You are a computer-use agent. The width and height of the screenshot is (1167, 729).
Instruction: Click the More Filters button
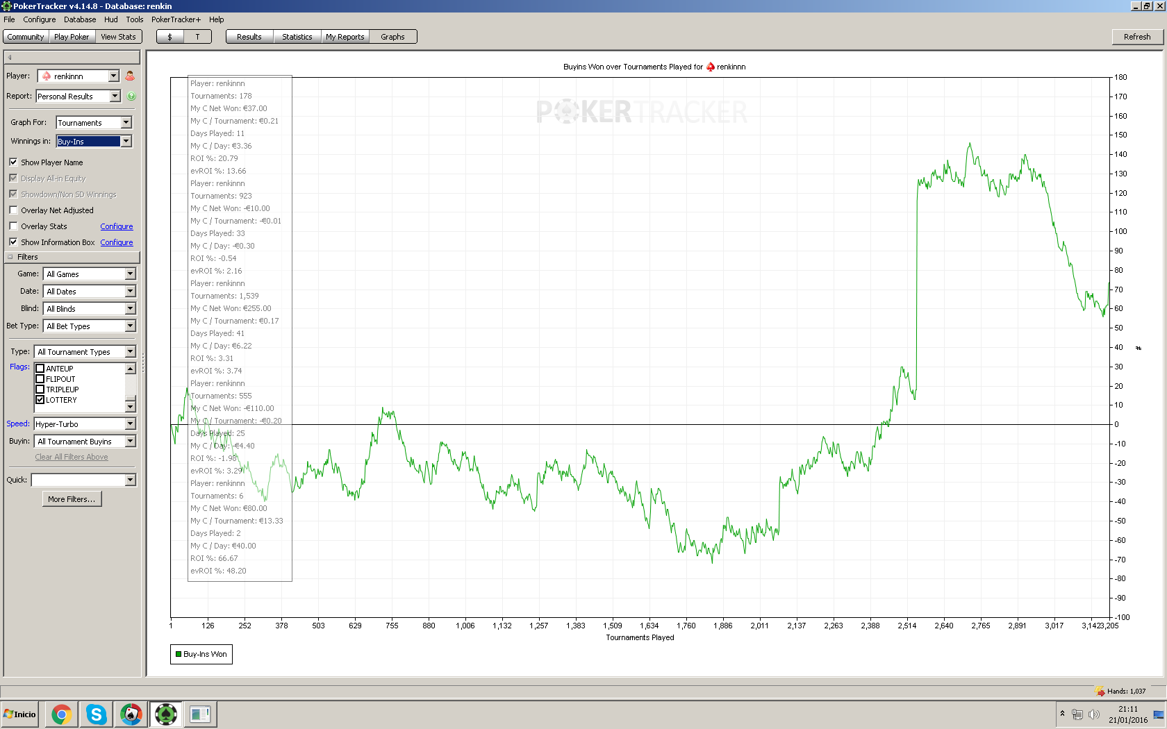72,499
